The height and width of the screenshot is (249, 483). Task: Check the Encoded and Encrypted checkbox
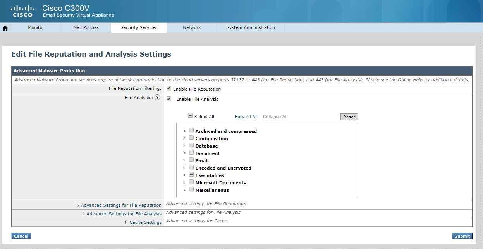coord(191,168)
